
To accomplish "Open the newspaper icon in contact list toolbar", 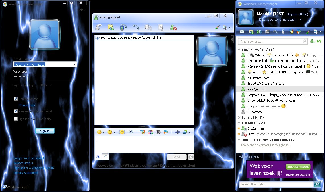I will pyautogui.click(x=267, y=32).
